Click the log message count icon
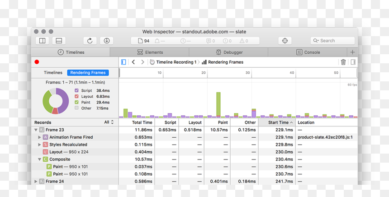 click(x=210, y=41)
